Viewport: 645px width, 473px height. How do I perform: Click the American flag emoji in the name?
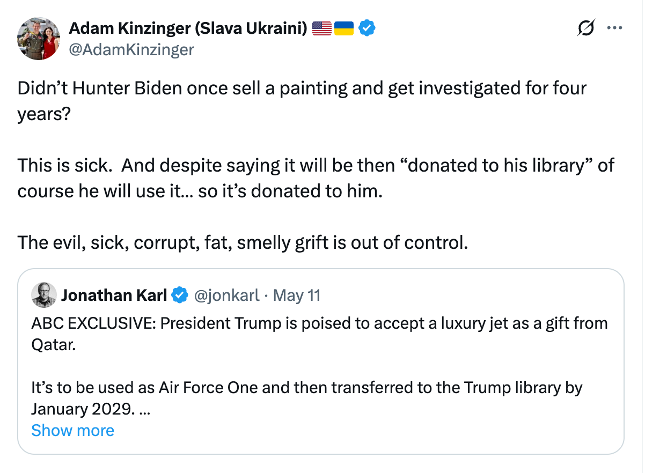click(321, 27)
